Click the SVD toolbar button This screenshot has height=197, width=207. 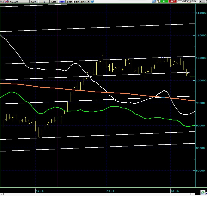[69, 2]
